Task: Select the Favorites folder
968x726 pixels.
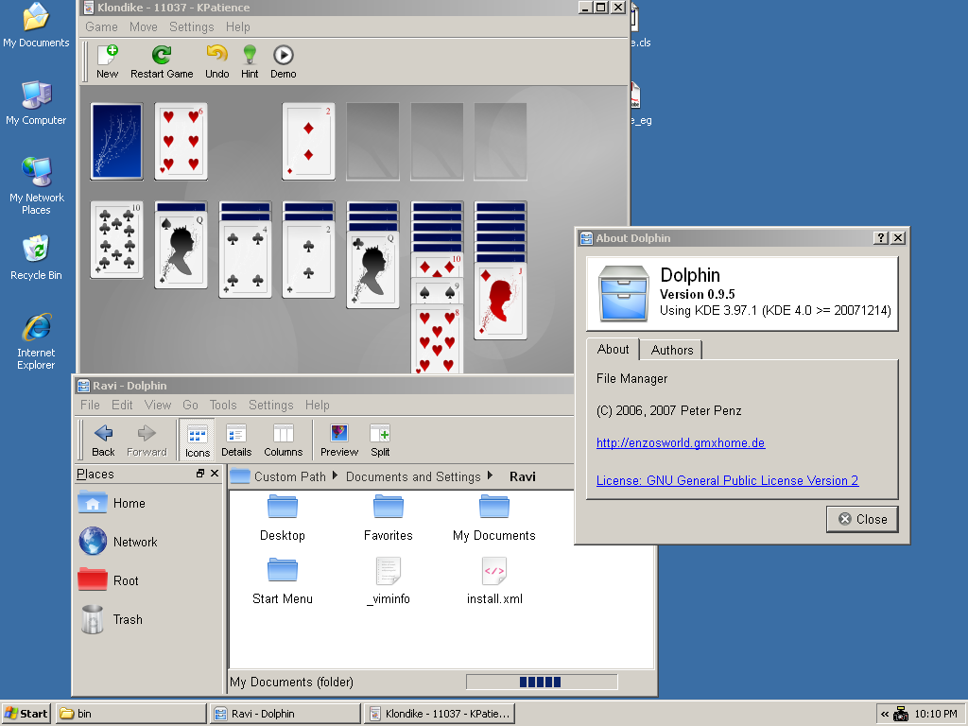Action: click(389, 519)
